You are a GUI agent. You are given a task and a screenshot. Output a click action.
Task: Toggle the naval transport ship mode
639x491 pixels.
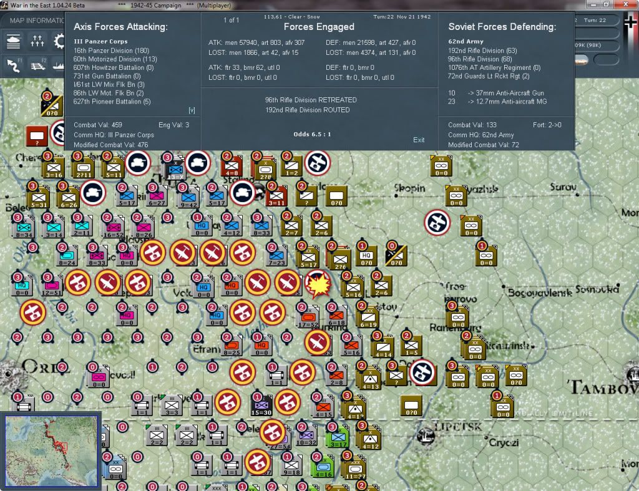pos(59,65)
